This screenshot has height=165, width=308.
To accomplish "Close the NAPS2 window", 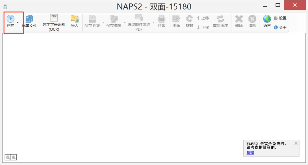I will (x=295, y=5).
